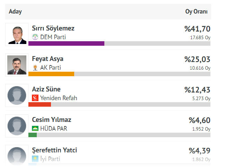225x168 pixels.
Task: Click the purple DEM Parti vote bar
Action: (66, 43)
